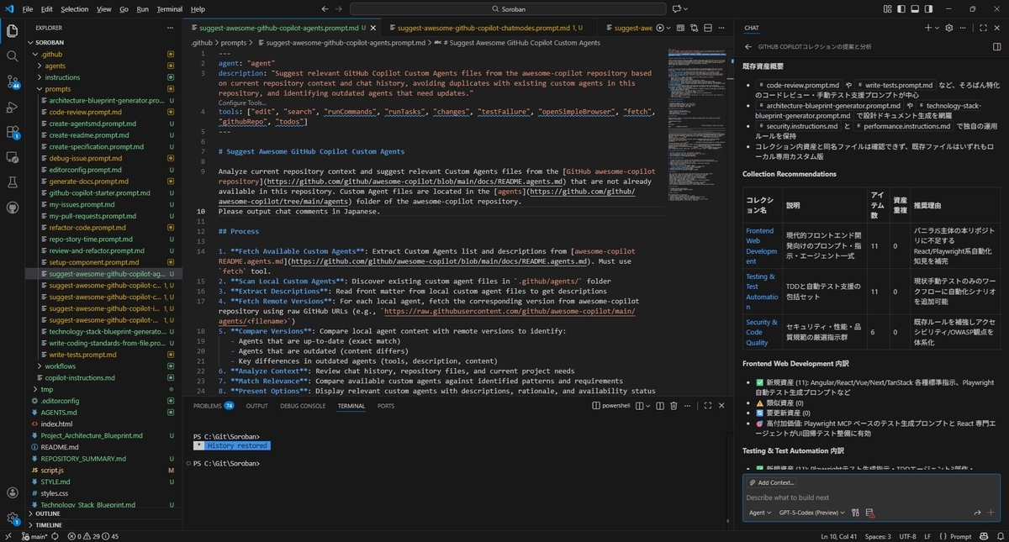Open the Search view in activity bar
Image resolution: width=1009 pixels, height=542 pixels.
click(13, 56)
